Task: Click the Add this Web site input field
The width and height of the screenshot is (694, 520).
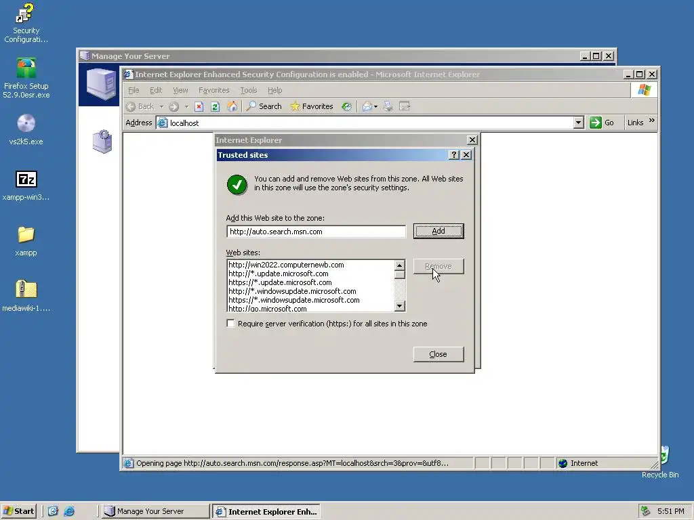Action: 316,232
